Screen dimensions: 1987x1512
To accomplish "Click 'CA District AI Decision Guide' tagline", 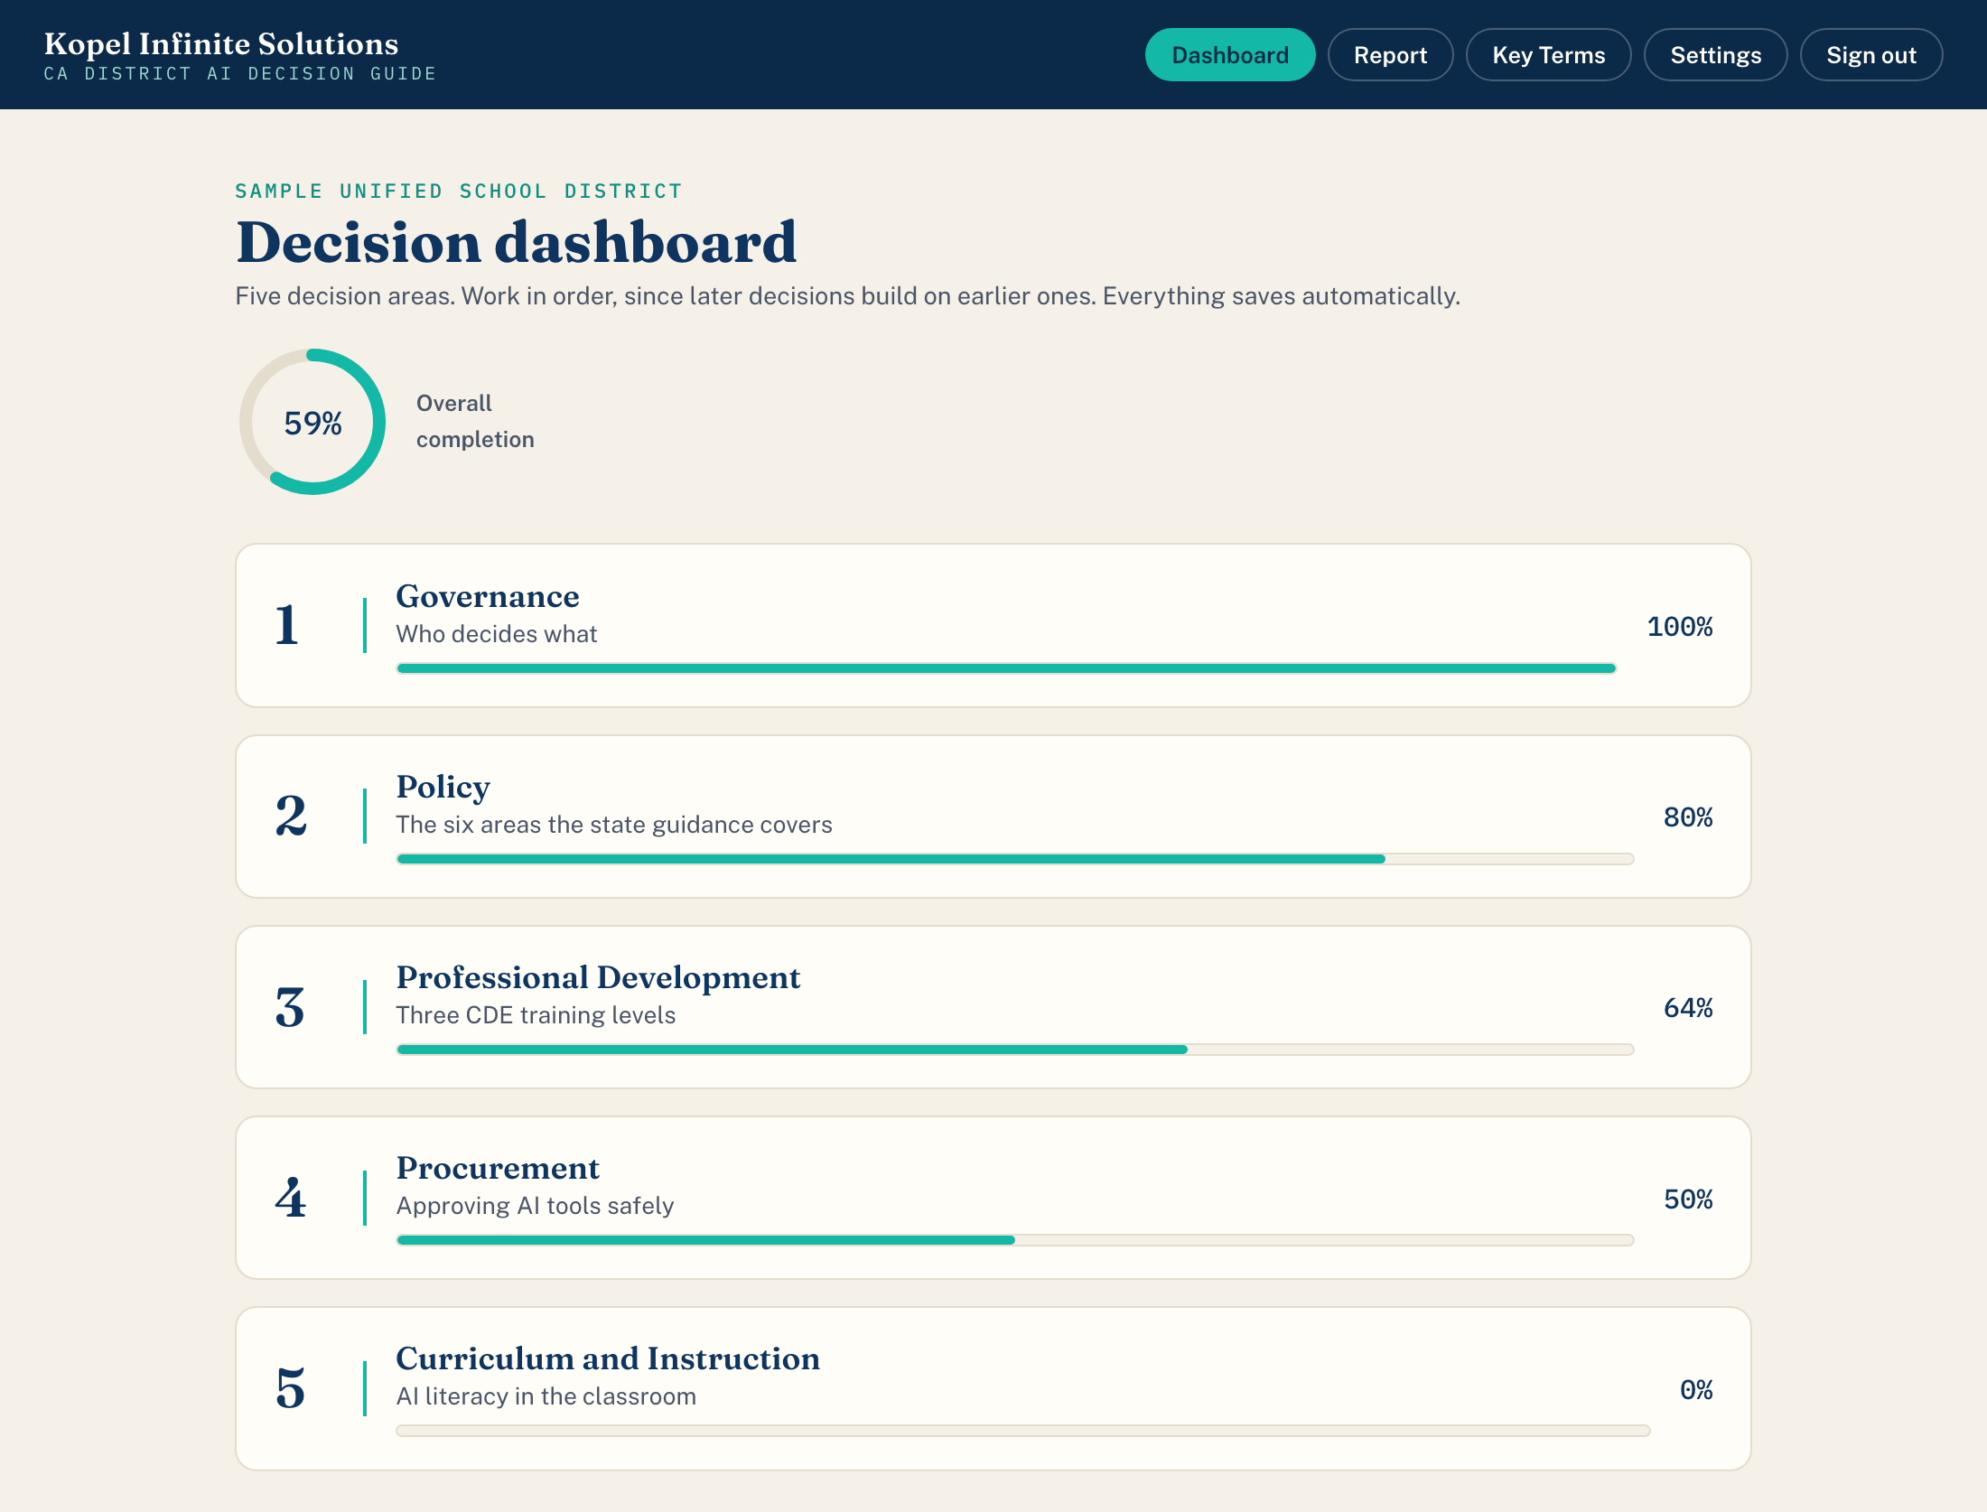I will coord(240,74).
